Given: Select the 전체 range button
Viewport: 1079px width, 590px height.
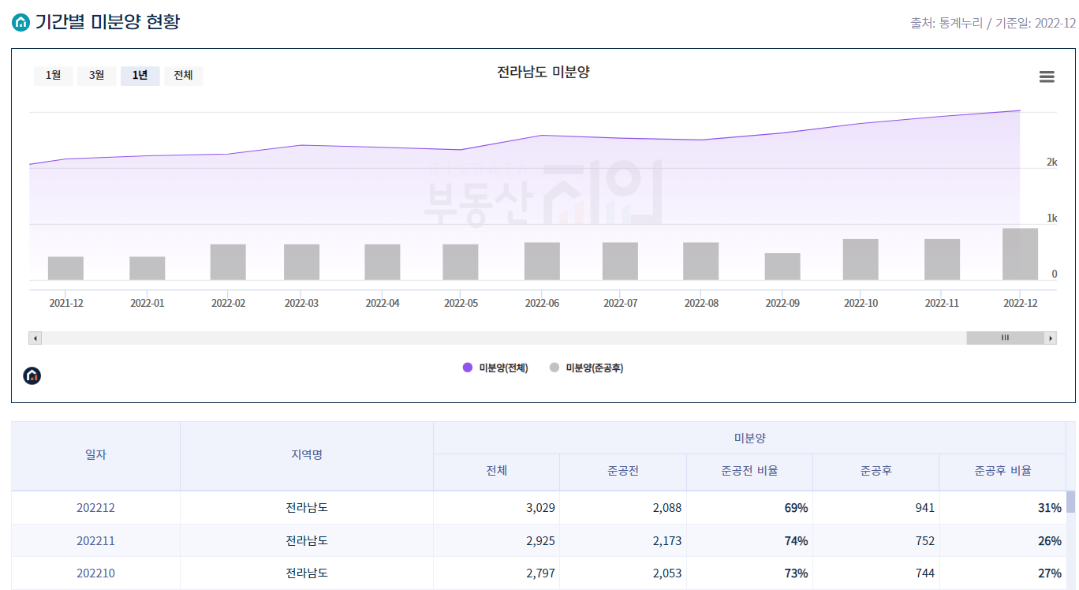Looking at the screenshot, I should click(x=183, y=76).
